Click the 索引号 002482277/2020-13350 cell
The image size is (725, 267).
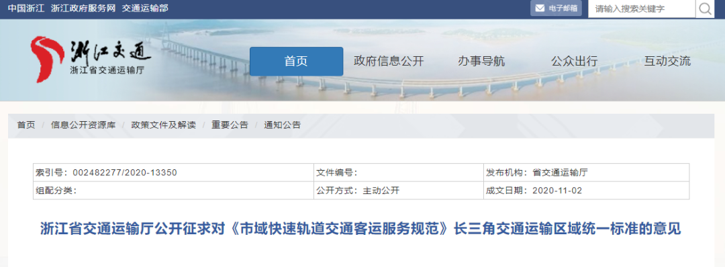(173, 173)
